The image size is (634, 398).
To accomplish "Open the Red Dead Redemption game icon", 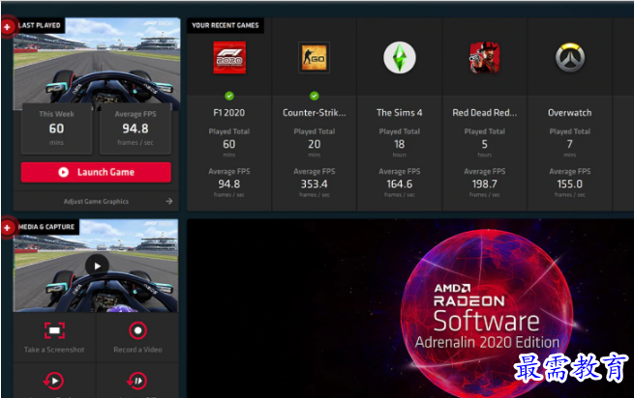I will pos(484,58).
